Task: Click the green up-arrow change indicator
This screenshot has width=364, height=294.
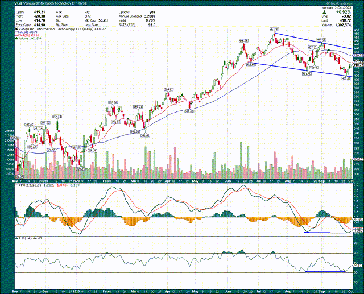Action: point(324,11)
